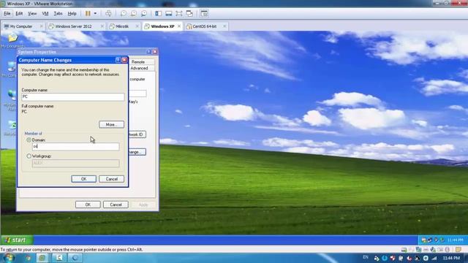This screenshot has width=468, height=263.
Task: Open the power options dropdown arrow beside pause
Action: (95, 13)
